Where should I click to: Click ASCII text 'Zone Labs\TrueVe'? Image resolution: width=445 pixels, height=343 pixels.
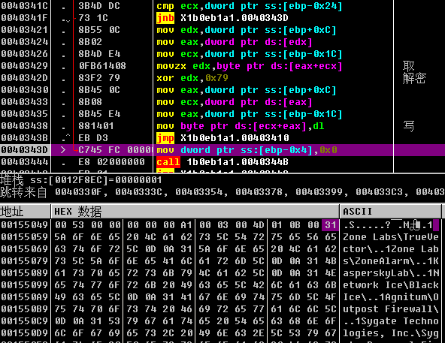point(391,237)
